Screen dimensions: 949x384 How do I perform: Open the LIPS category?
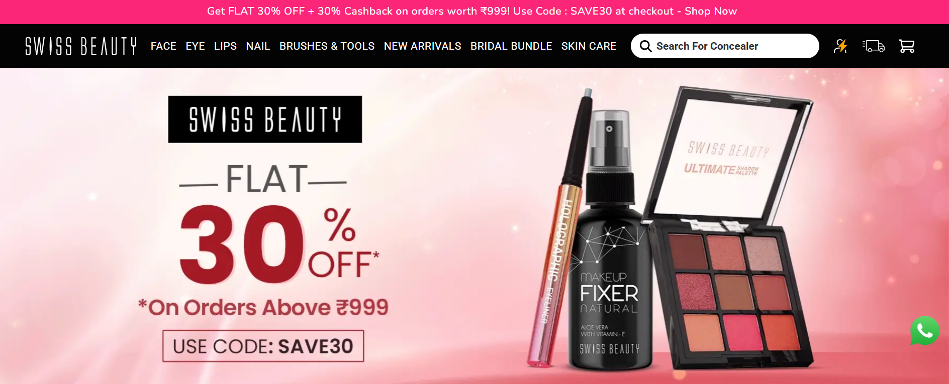pos(225,46)
